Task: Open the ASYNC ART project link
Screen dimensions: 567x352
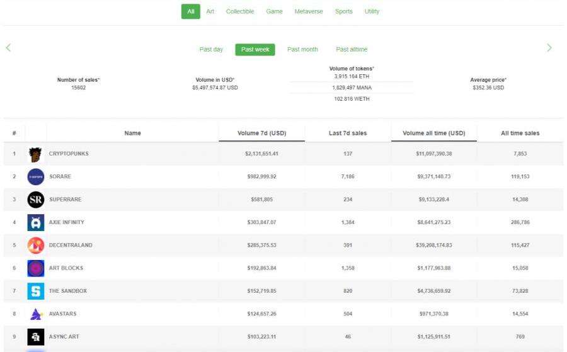Action: [x=64, y=336]
